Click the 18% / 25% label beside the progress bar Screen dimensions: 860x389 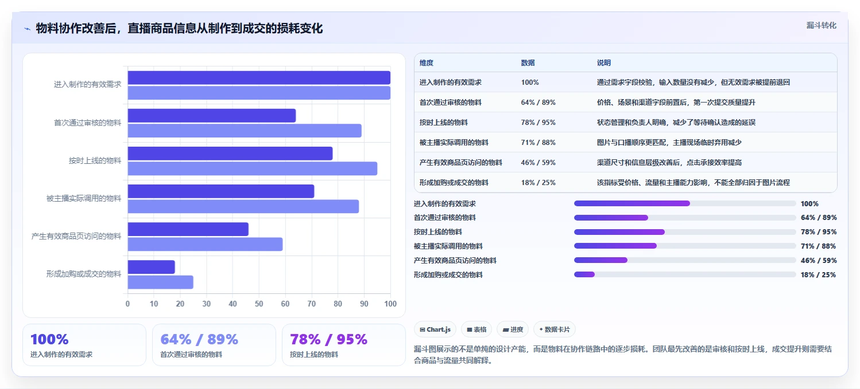tap(819, 275)
